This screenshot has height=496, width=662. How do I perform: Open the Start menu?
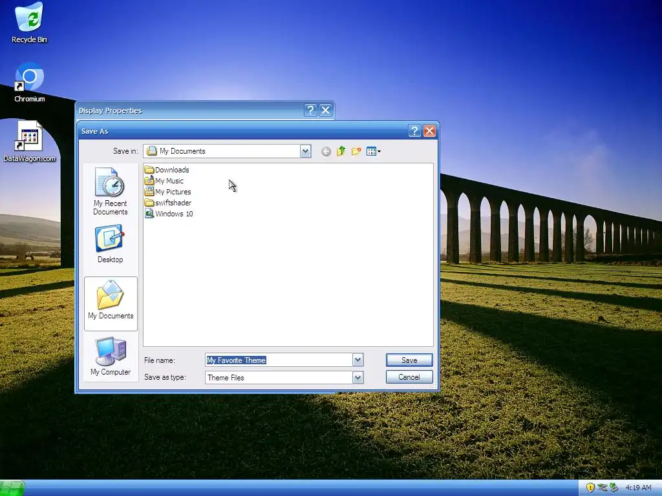(x=12, y=488)
